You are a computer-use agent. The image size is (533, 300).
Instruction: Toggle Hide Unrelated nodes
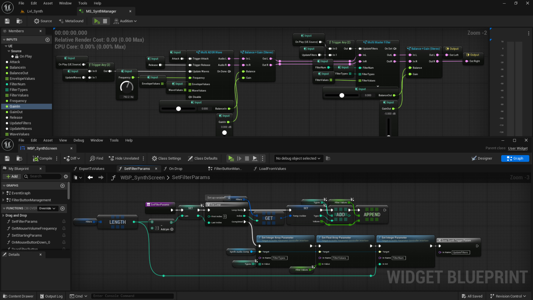point(124,158)
